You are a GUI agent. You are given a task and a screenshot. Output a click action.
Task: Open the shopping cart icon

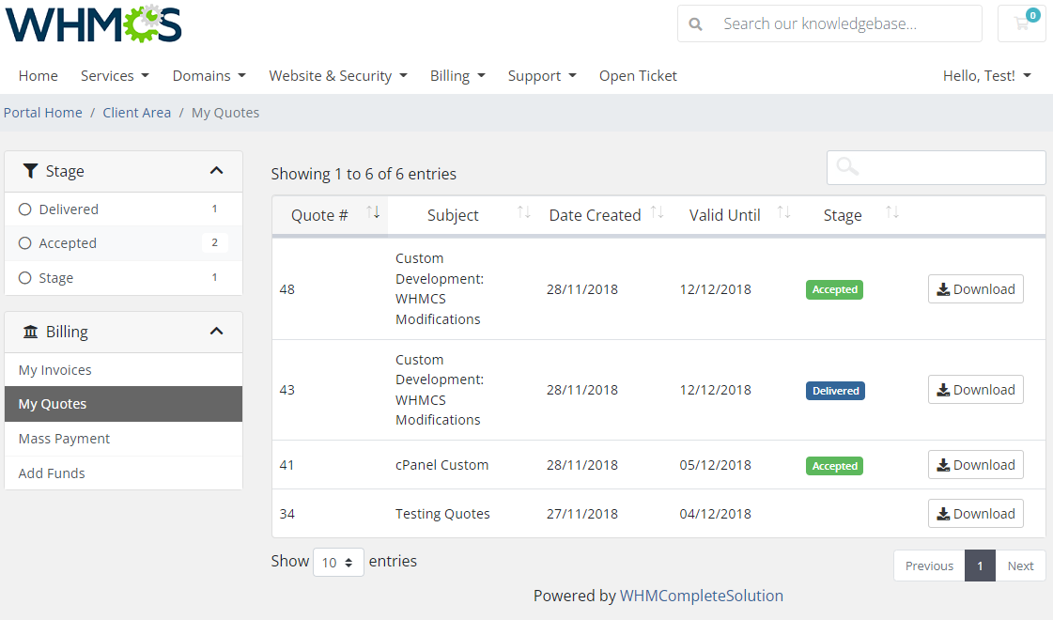click(x=1021, y=23)
